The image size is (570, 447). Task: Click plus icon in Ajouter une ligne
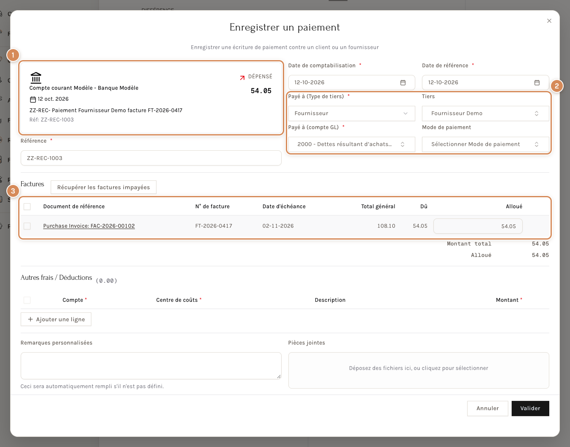click(x=30, y=319)
